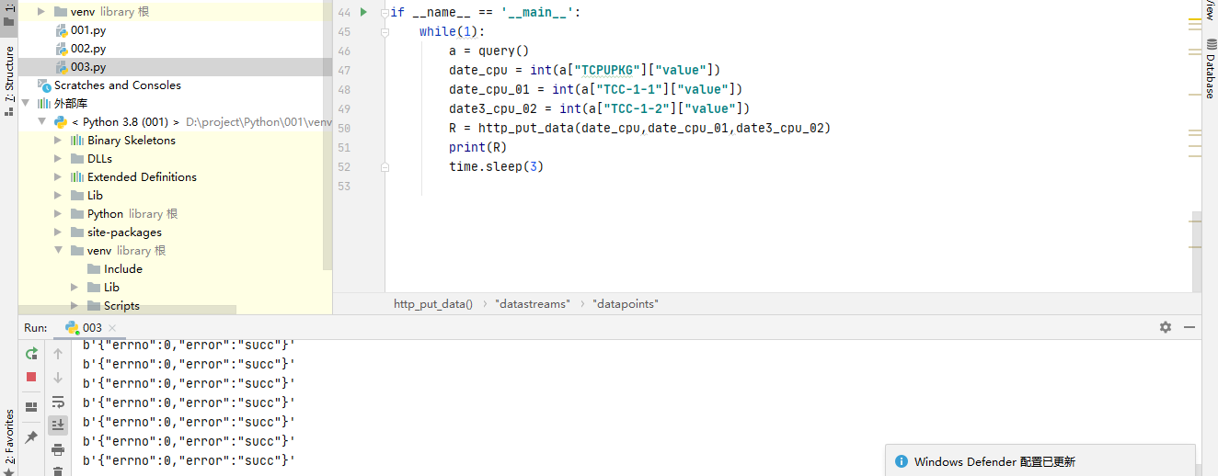
Task: Print the console output
Action: click(x=58, y=449)
